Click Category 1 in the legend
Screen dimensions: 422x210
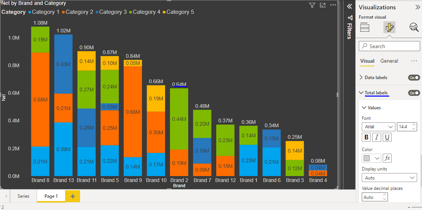pos(44,12)
